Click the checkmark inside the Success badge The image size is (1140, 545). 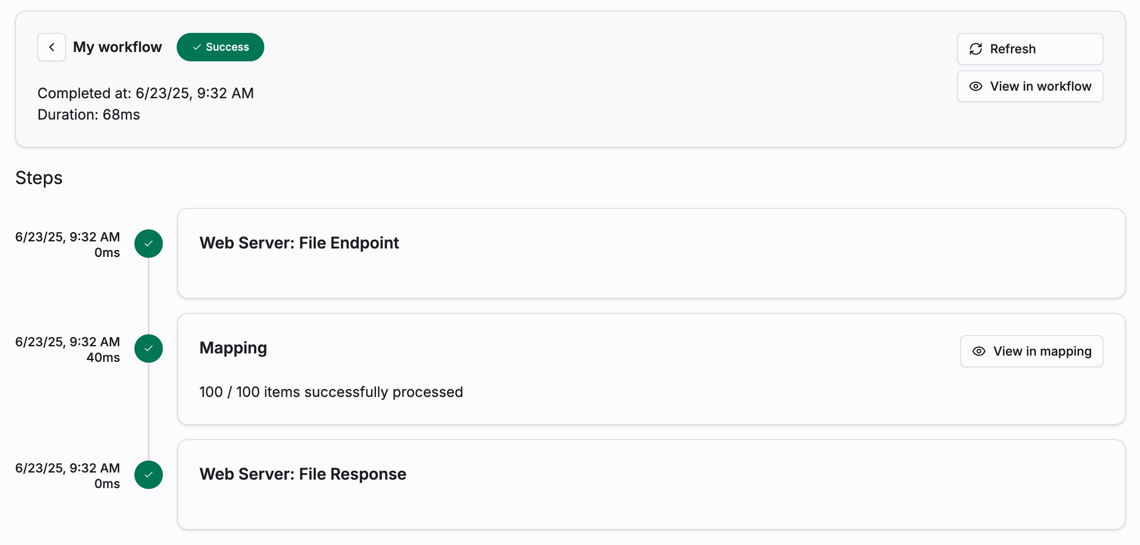coord(197,47)
